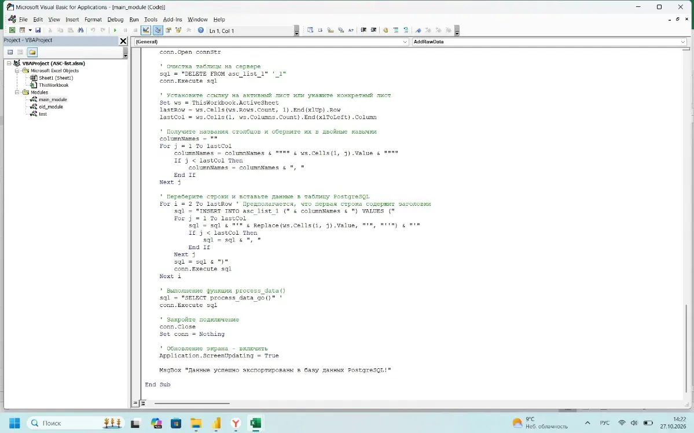Viewport: 694px width, 433px height.
Task: Collapse the Microsoft Excel Objects folder
Action: (x=17, y=71)
